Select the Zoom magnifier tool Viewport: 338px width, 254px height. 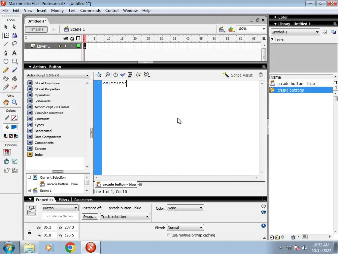click(14, 102)
